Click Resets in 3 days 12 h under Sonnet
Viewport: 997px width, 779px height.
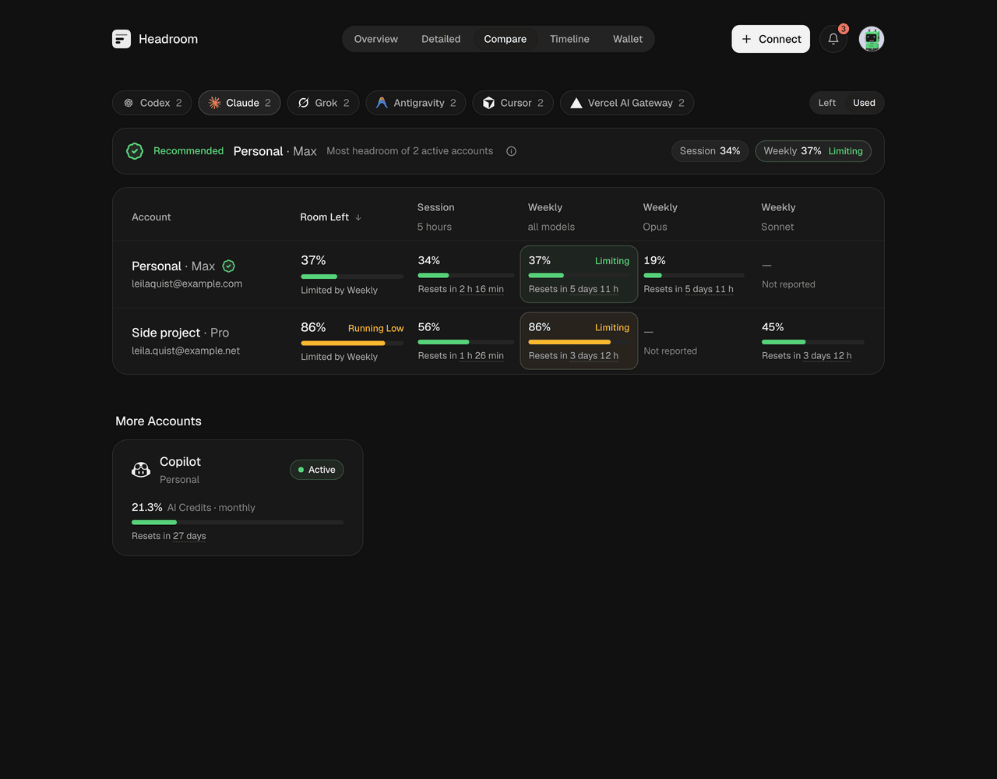tap(807, 356)
